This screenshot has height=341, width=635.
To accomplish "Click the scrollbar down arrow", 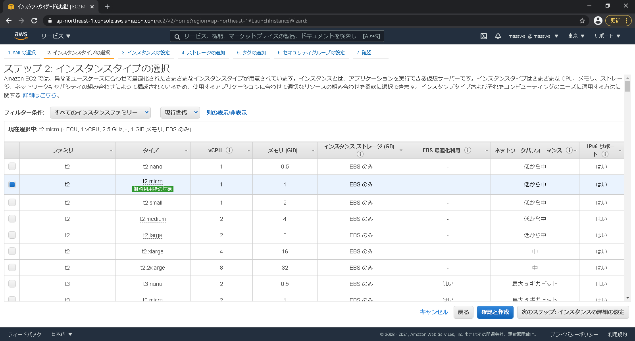I will pos(627,298).
